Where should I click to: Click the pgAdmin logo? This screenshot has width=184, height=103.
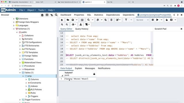coord(8,10)
